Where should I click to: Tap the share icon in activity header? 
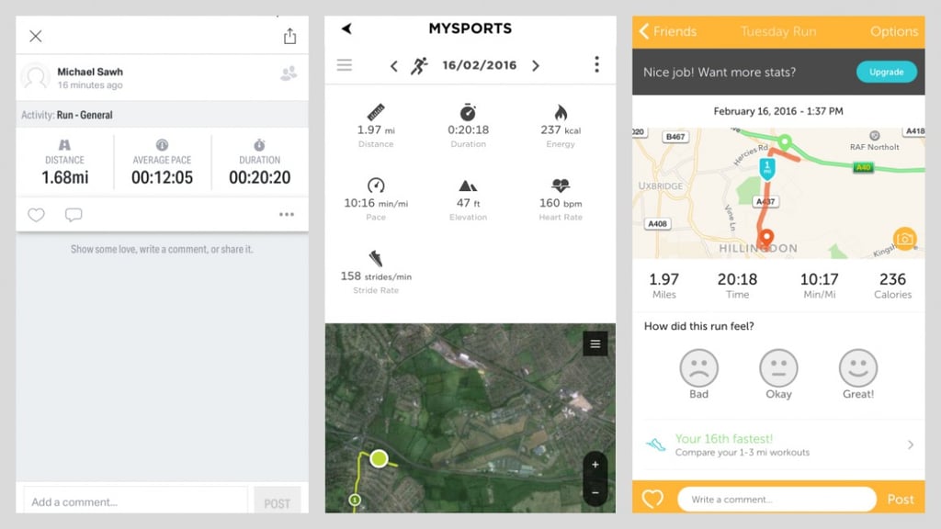click(289, 36)
